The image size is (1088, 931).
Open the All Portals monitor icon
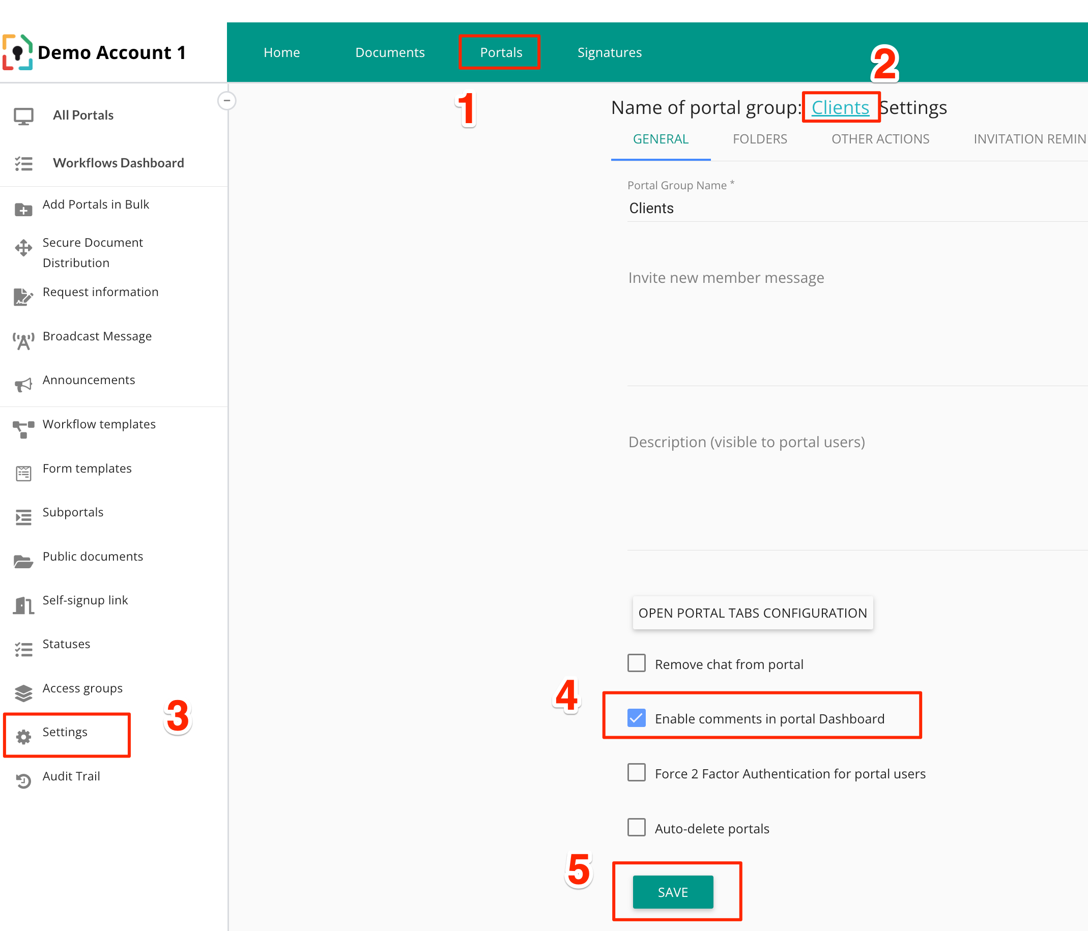click(x=23, y=115)
